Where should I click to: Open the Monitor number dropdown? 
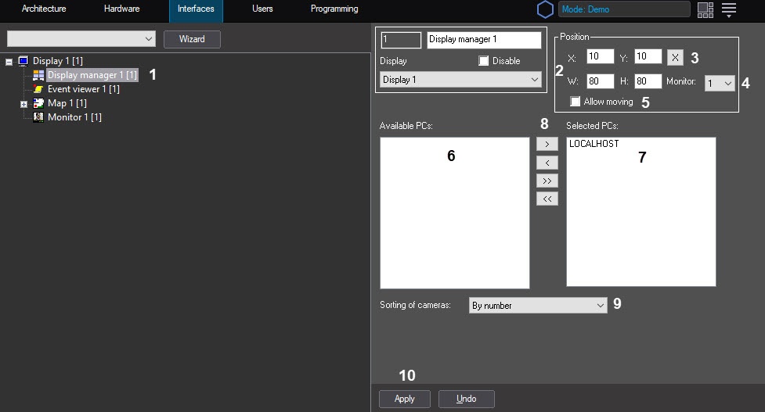click(x=720, y=83)
